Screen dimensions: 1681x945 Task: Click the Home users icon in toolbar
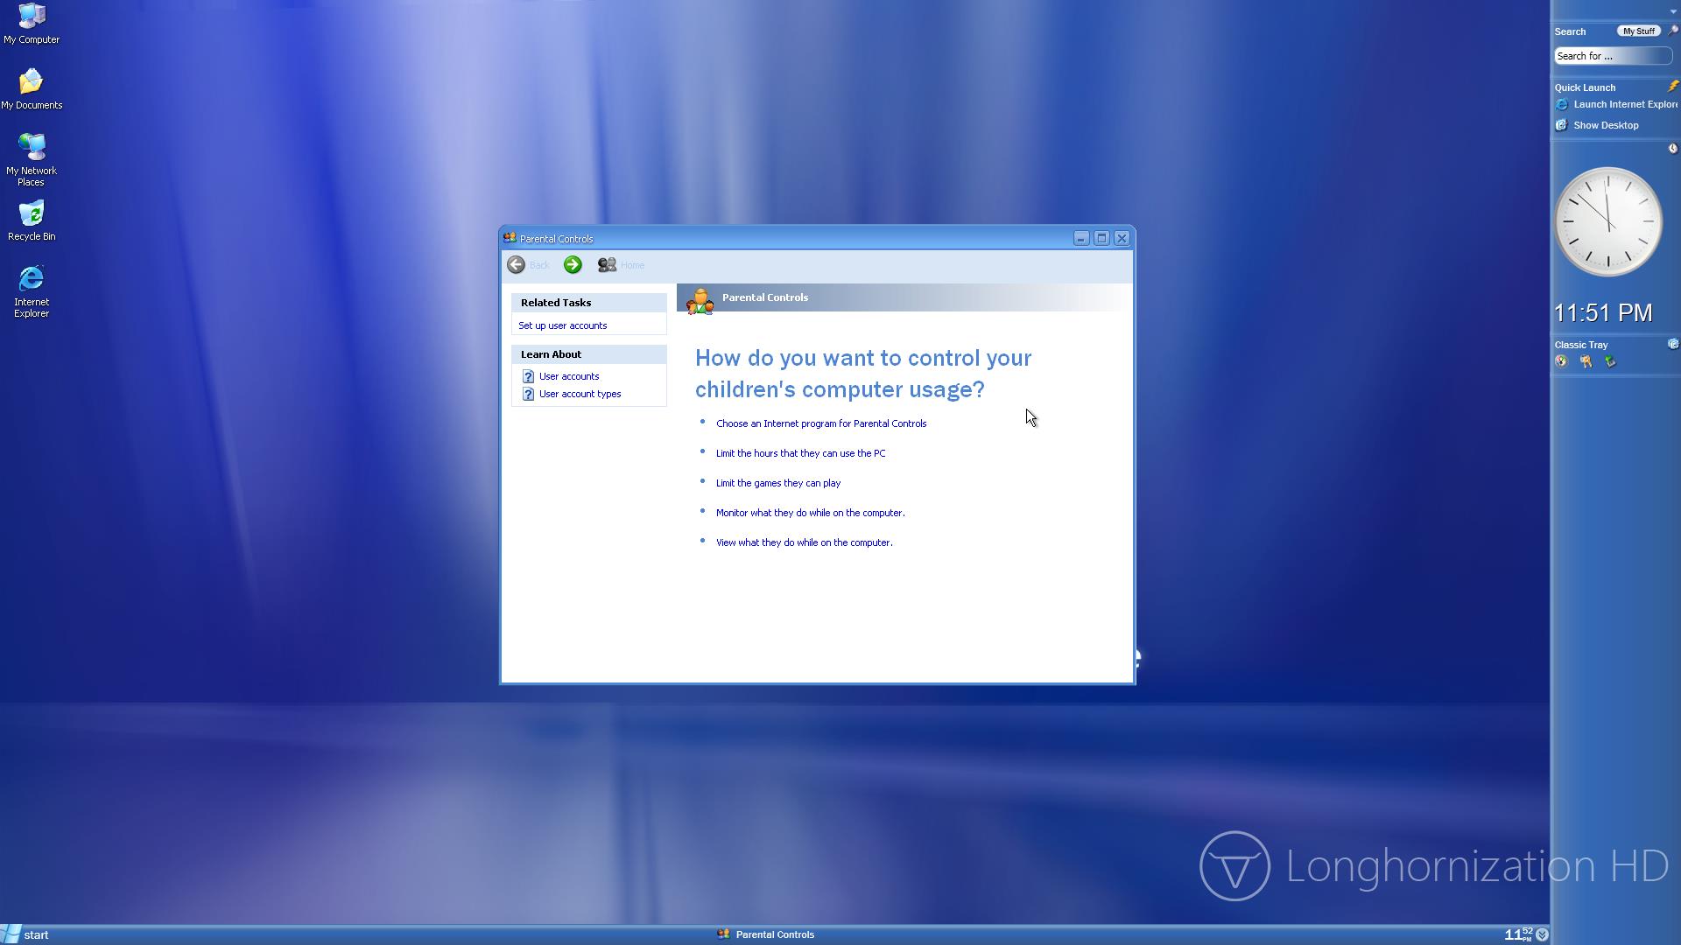[607, 265]
